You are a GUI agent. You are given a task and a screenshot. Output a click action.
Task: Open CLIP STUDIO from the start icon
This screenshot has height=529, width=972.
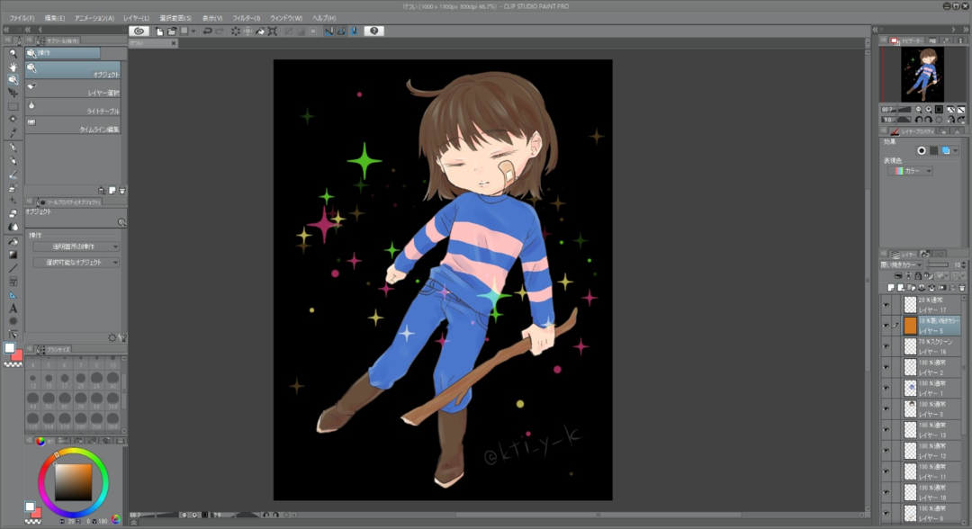coord(140,31)
